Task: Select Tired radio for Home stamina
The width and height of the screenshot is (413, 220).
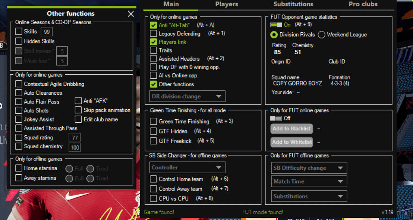Action: 90,169
